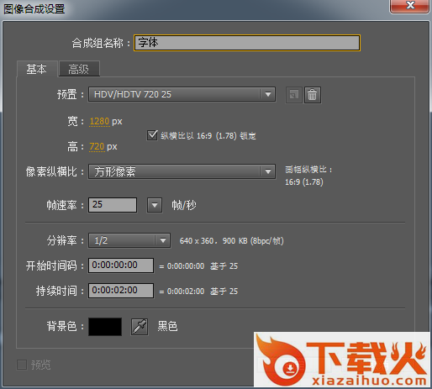The height and width of the screenshot is (389, 432).
Task: Click the composition name field 字体
Action: click(x=247, y=43)
